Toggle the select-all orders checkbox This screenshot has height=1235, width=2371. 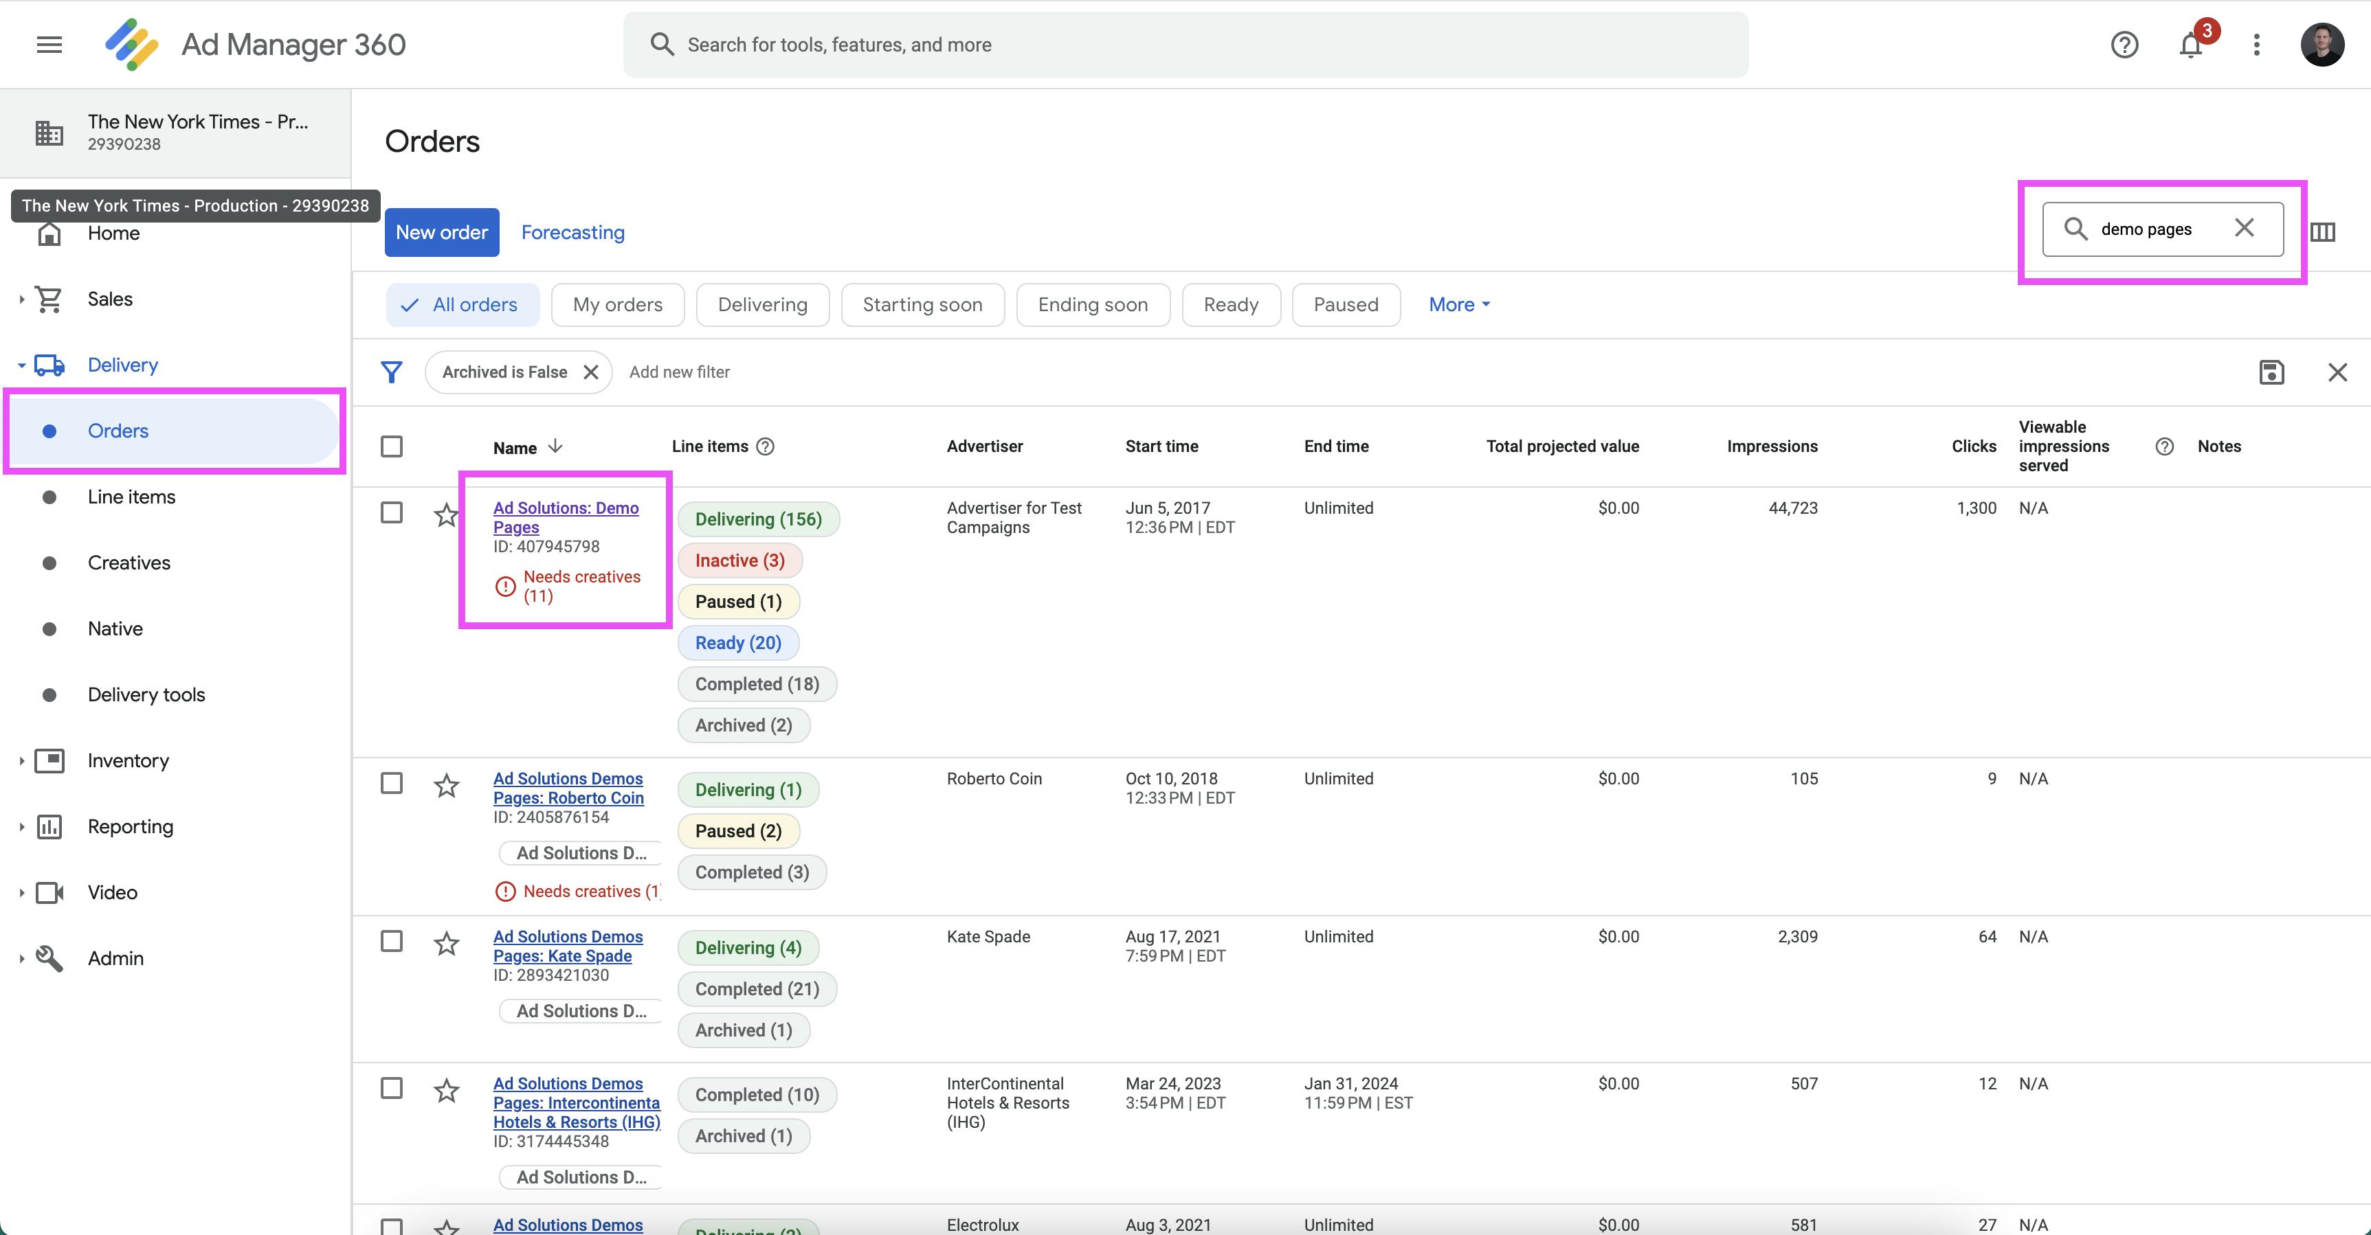tap(391, 446)
